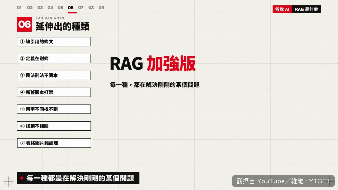Image resolution: width=338 pixels, height=190 pixels.
Task: Click the title "RAG 加強版"
Action: 153,64
